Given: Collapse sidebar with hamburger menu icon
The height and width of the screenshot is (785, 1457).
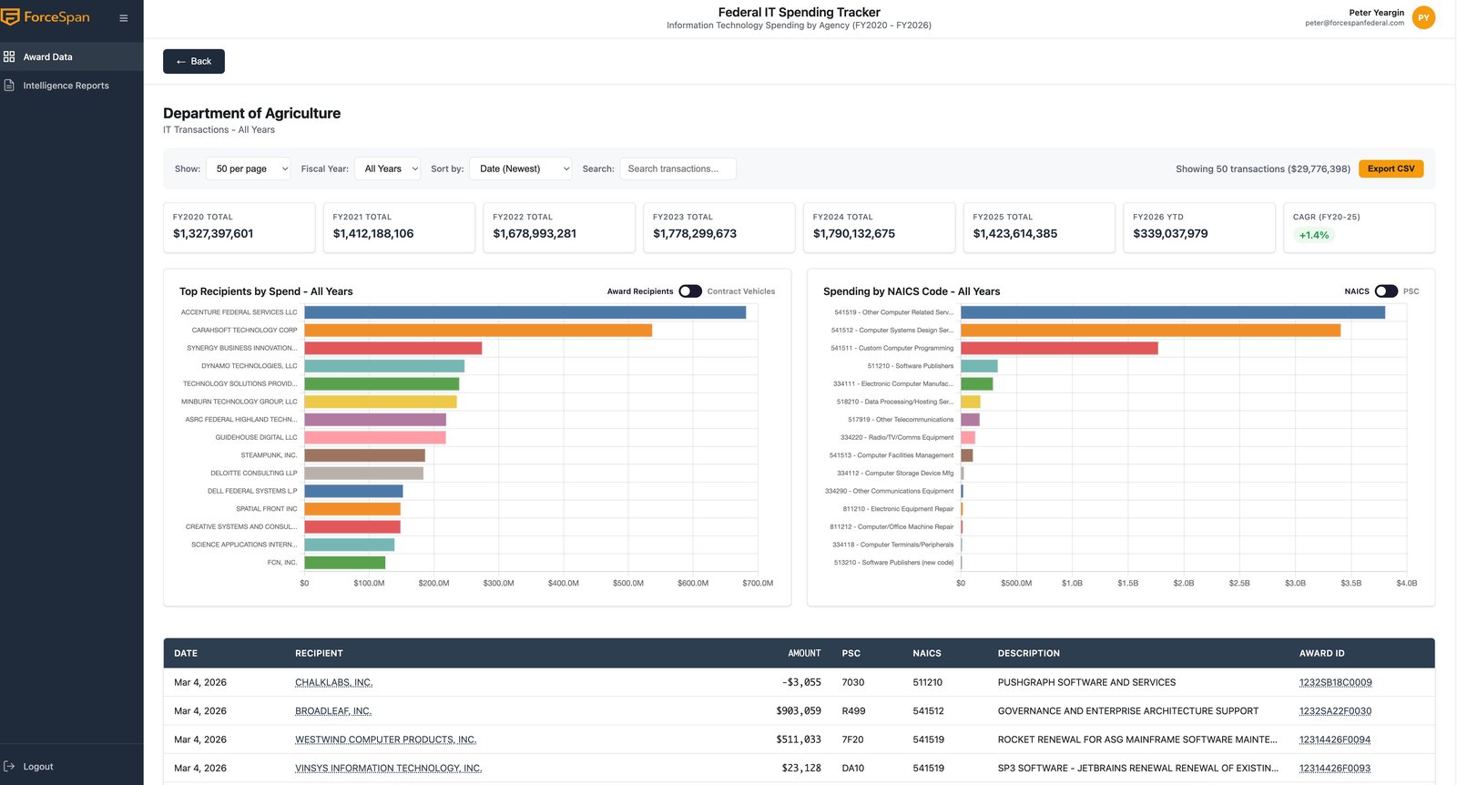Looking at the screenshot, I should click(124, 18).
